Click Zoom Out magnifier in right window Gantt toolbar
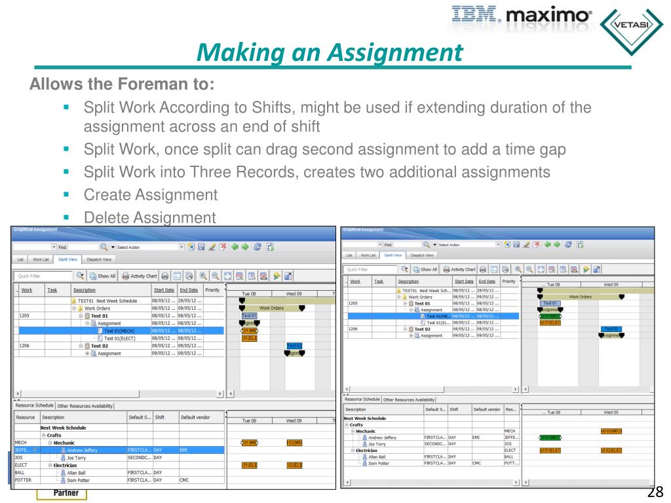This screenshot has width=671, height=503. click(529, 269)
